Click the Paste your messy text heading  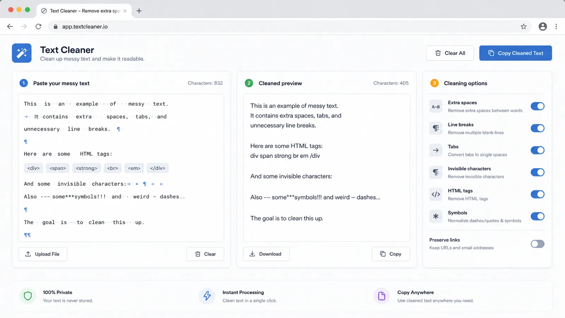61,83
